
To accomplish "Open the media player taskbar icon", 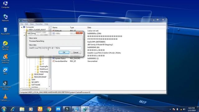I will click(x=31, y=109).
